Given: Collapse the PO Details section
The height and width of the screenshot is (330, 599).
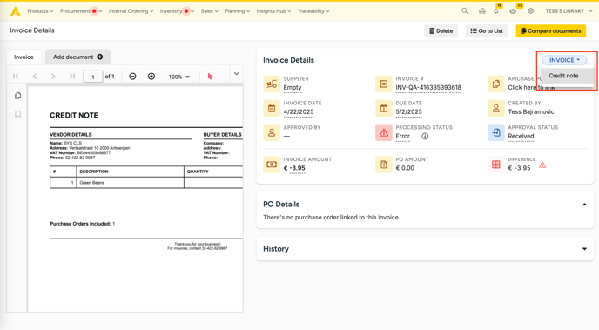Looking at the screenshot, I should [x=584, y=205].
